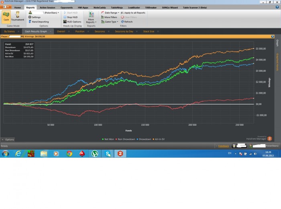Click the Feedback link
The image size is (281, 209).
[x=223, y=146]
